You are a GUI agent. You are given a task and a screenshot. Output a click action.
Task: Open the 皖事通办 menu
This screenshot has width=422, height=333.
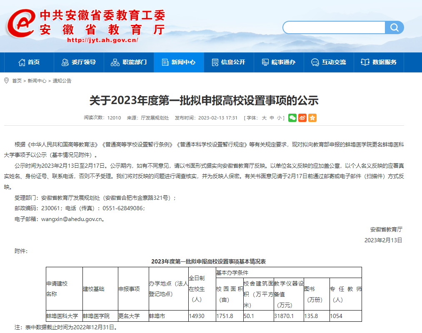[x=279, y=62]
